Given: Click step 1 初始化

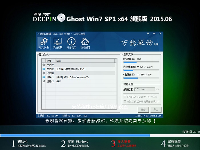Looking at the screenshot, I should (x=29, y=143).
